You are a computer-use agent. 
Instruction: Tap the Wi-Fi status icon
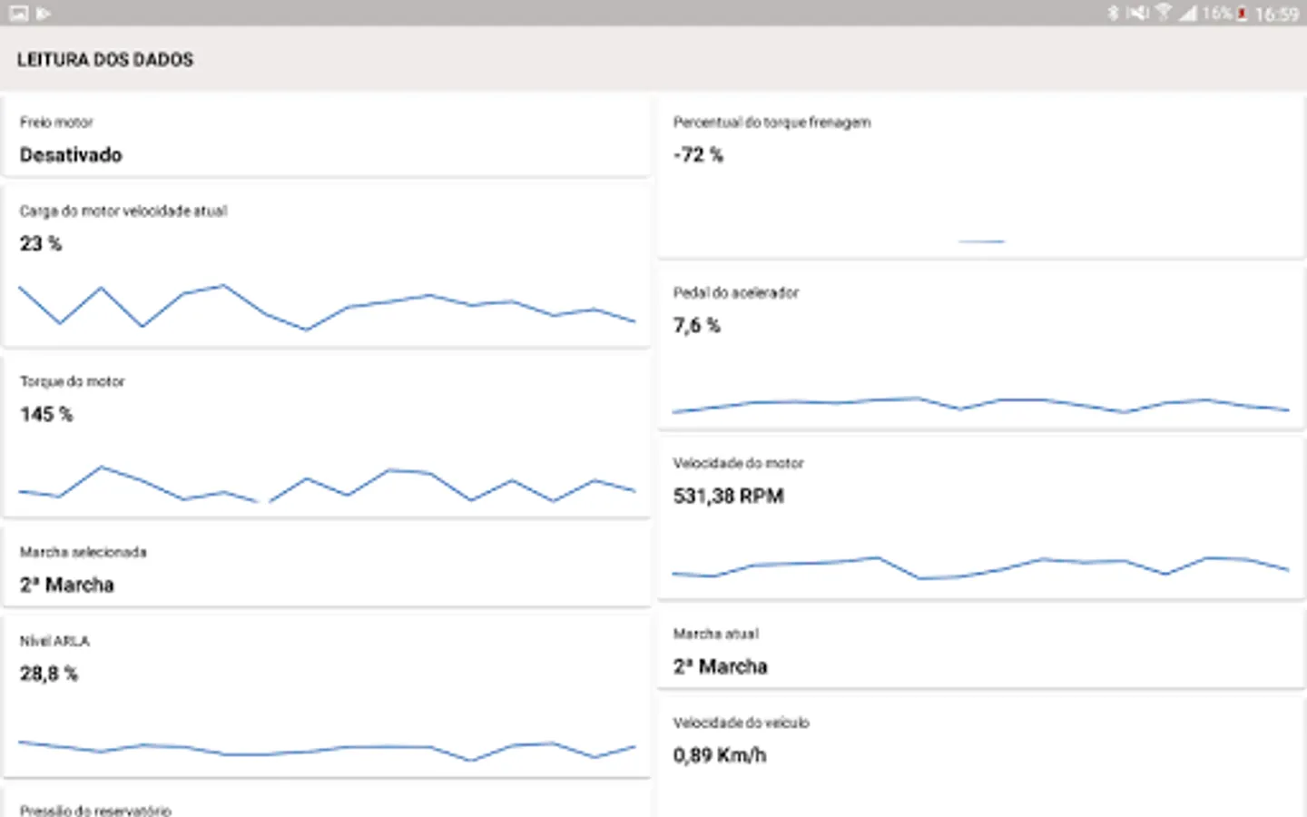tap(1163, 14)
